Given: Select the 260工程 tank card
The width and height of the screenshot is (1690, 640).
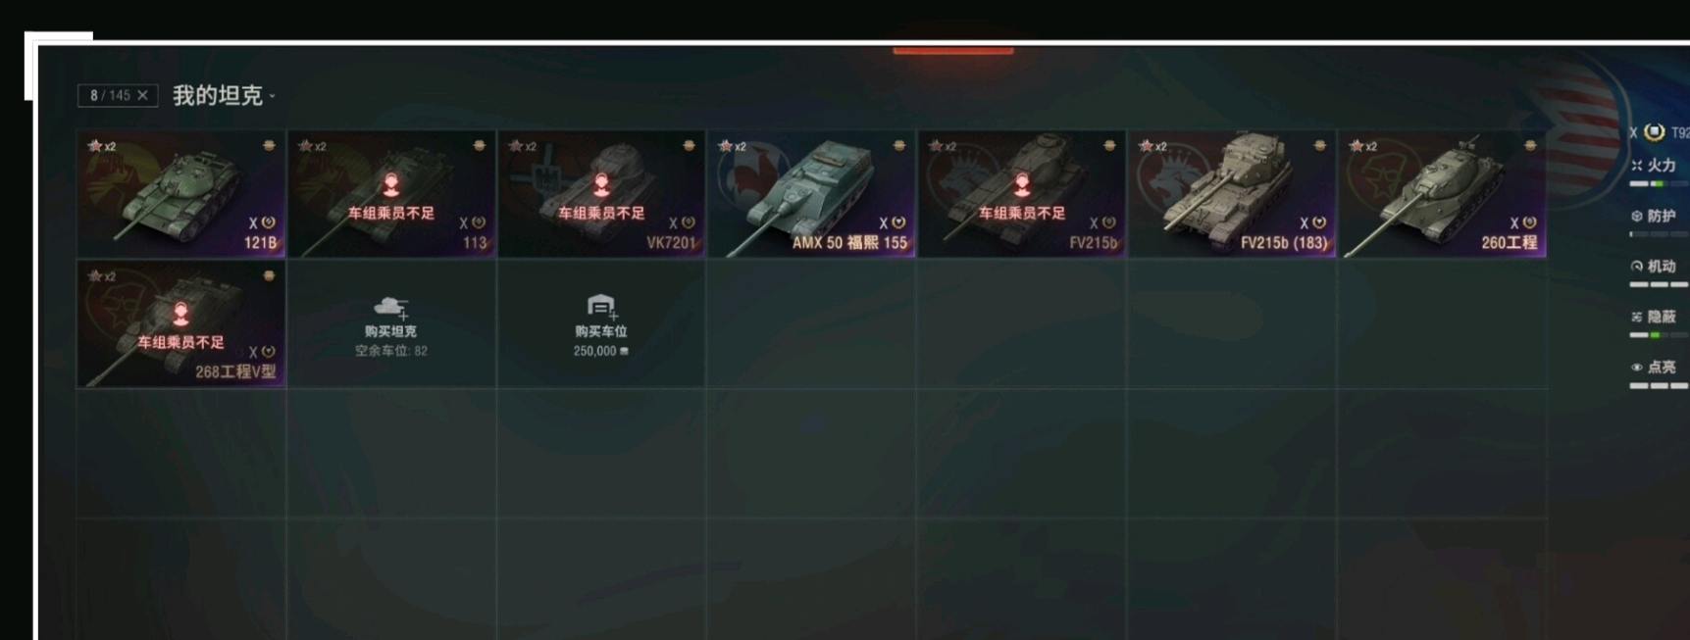Looking at the screenshot, I should [1442, 194].
